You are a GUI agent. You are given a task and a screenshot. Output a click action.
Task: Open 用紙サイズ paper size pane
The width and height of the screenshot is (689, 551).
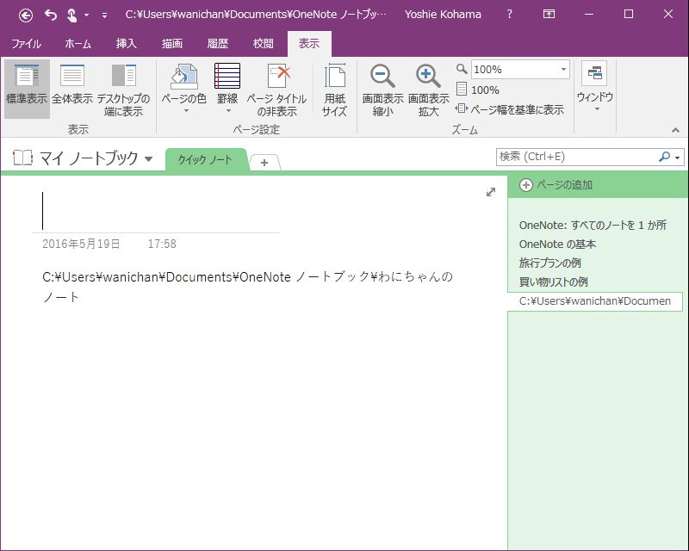(335, 89)
